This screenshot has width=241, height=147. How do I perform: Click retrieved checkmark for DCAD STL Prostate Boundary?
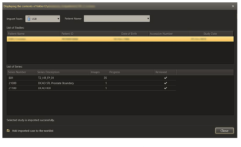[165, 83]
